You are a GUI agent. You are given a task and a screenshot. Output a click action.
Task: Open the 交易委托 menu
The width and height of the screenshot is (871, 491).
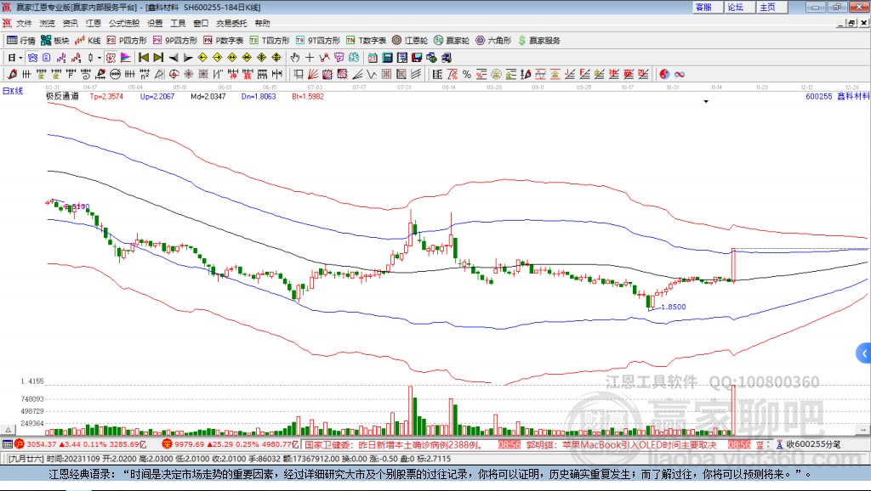(x=231, y=23)
